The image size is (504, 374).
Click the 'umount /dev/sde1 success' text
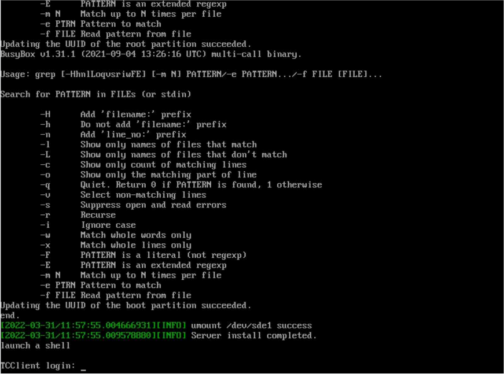coord(251,325)
